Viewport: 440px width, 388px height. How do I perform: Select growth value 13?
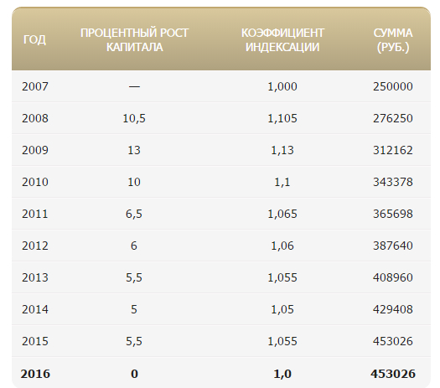[x=134, y=150]
